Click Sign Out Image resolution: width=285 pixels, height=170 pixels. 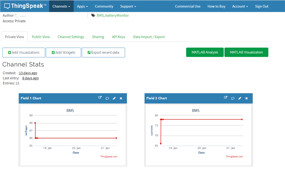(262, 6)
